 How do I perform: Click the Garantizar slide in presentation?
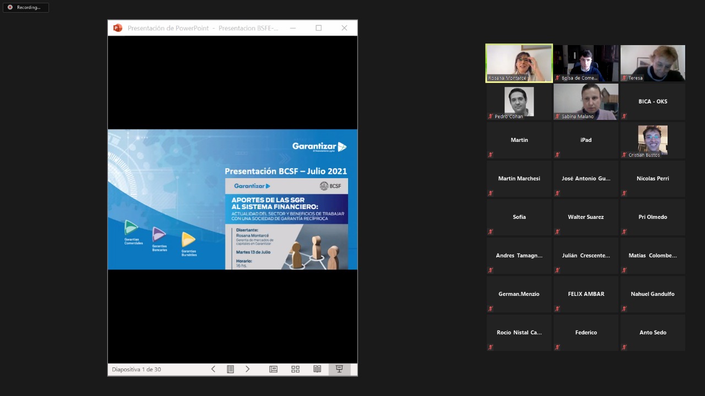tap(232, 200)
